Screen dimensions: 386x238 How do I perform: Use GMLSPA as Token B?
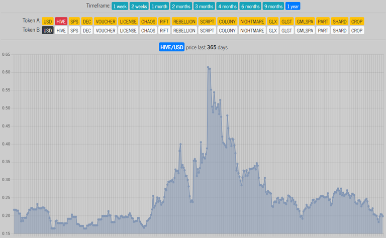click(305, 31)
